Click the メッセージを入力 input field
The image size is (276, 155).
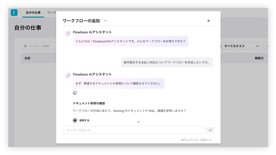click(x=134, y=130)
